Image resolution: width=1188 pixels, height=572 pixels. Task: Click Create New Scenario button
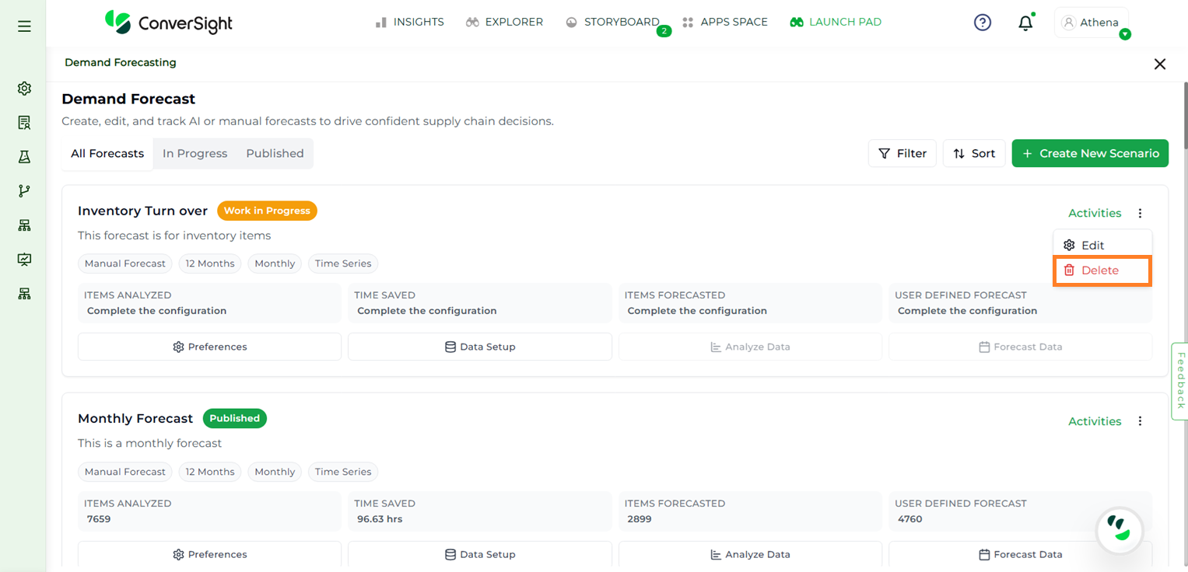click(1089, 153)
